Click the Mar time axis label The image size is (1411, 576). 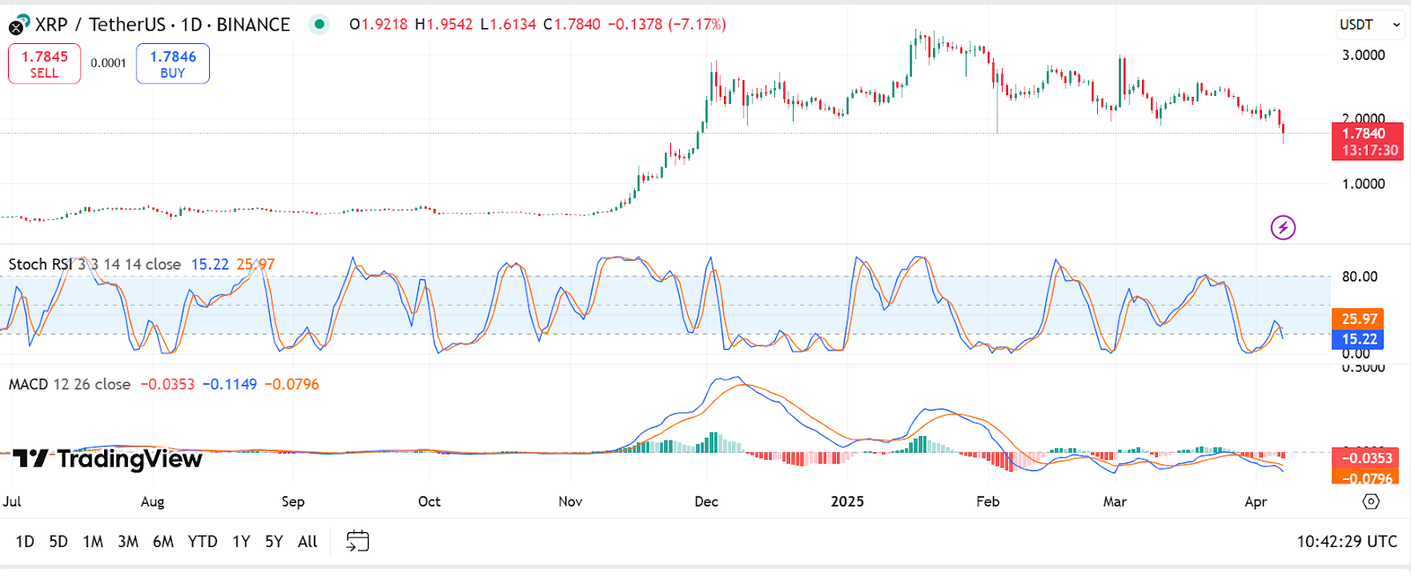[1115, 501]
